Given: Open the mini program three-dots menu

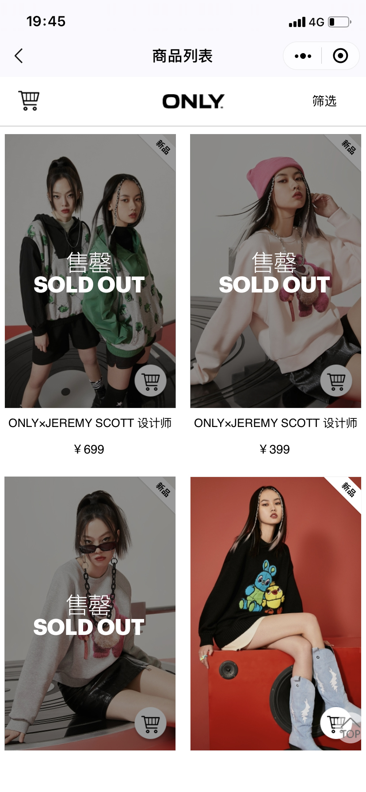Looking at the screenshot, I should (303, 56).
